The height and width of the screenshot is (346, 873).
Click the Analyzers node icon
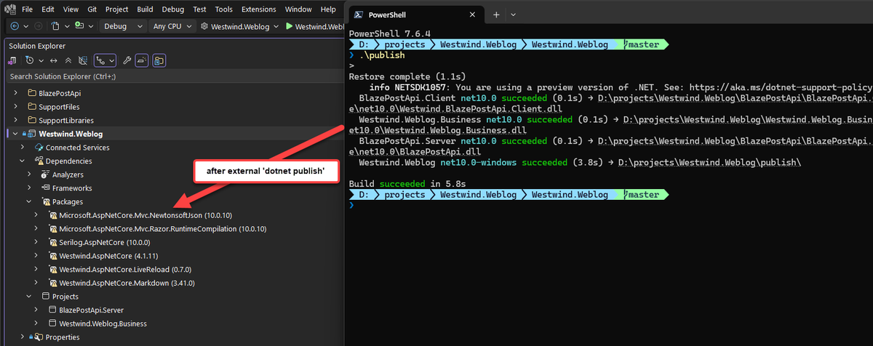coord(45,174)
